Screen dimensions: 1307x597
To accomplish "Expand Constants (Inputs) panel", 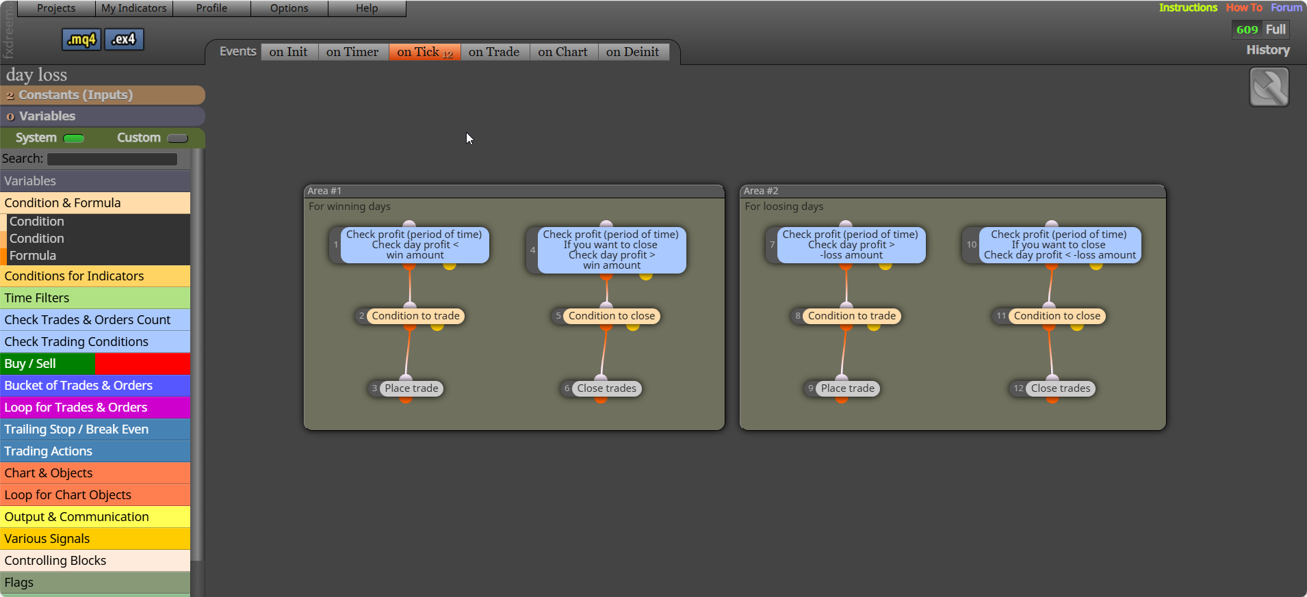I will tap(103, 95).
